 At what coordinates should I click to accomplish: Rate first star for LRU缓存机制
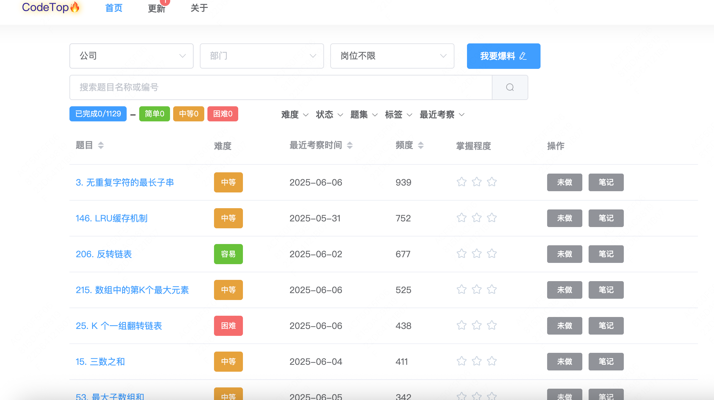[462, 218]
